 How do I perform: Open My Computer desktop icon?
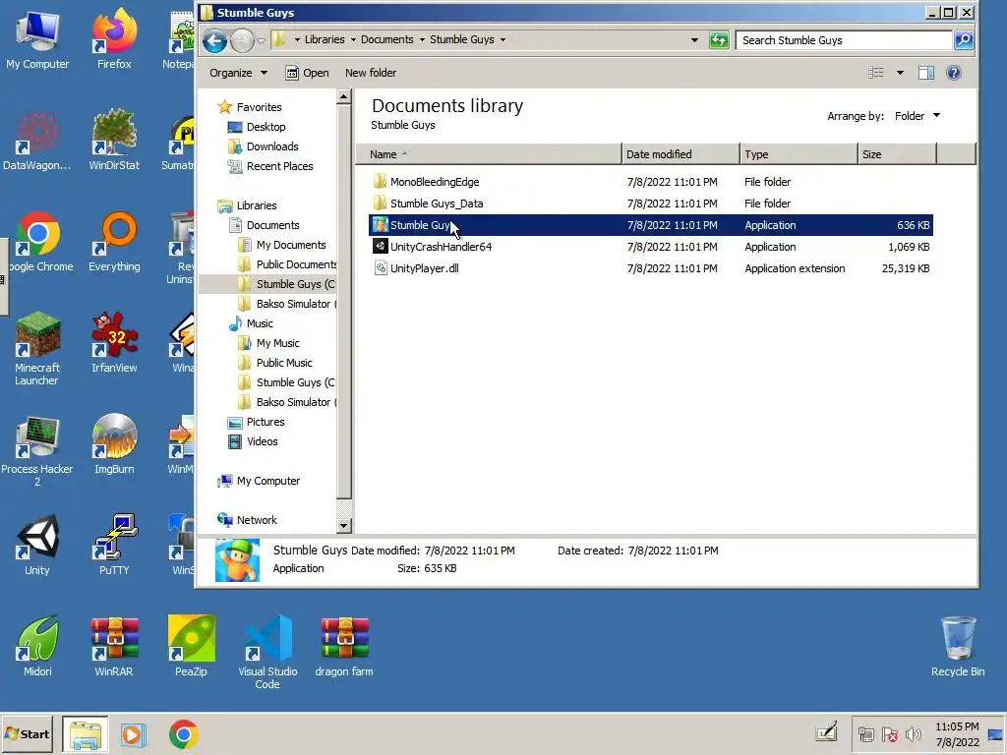click(37, 38)
